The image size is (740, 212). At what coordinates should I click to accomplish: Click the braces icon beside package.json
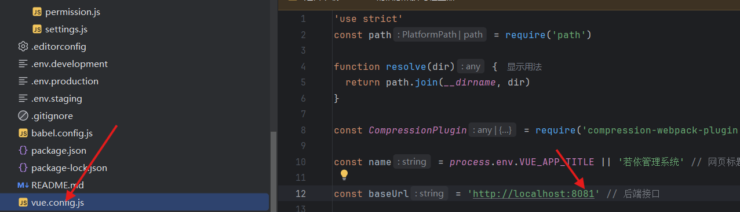click(23, 150)
